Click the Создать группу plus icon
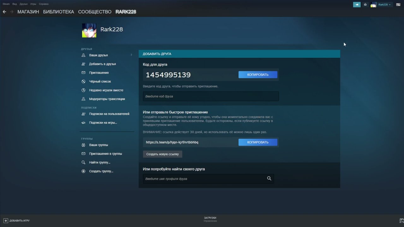This screenshot has width=404, height=227. pos(83,171)
